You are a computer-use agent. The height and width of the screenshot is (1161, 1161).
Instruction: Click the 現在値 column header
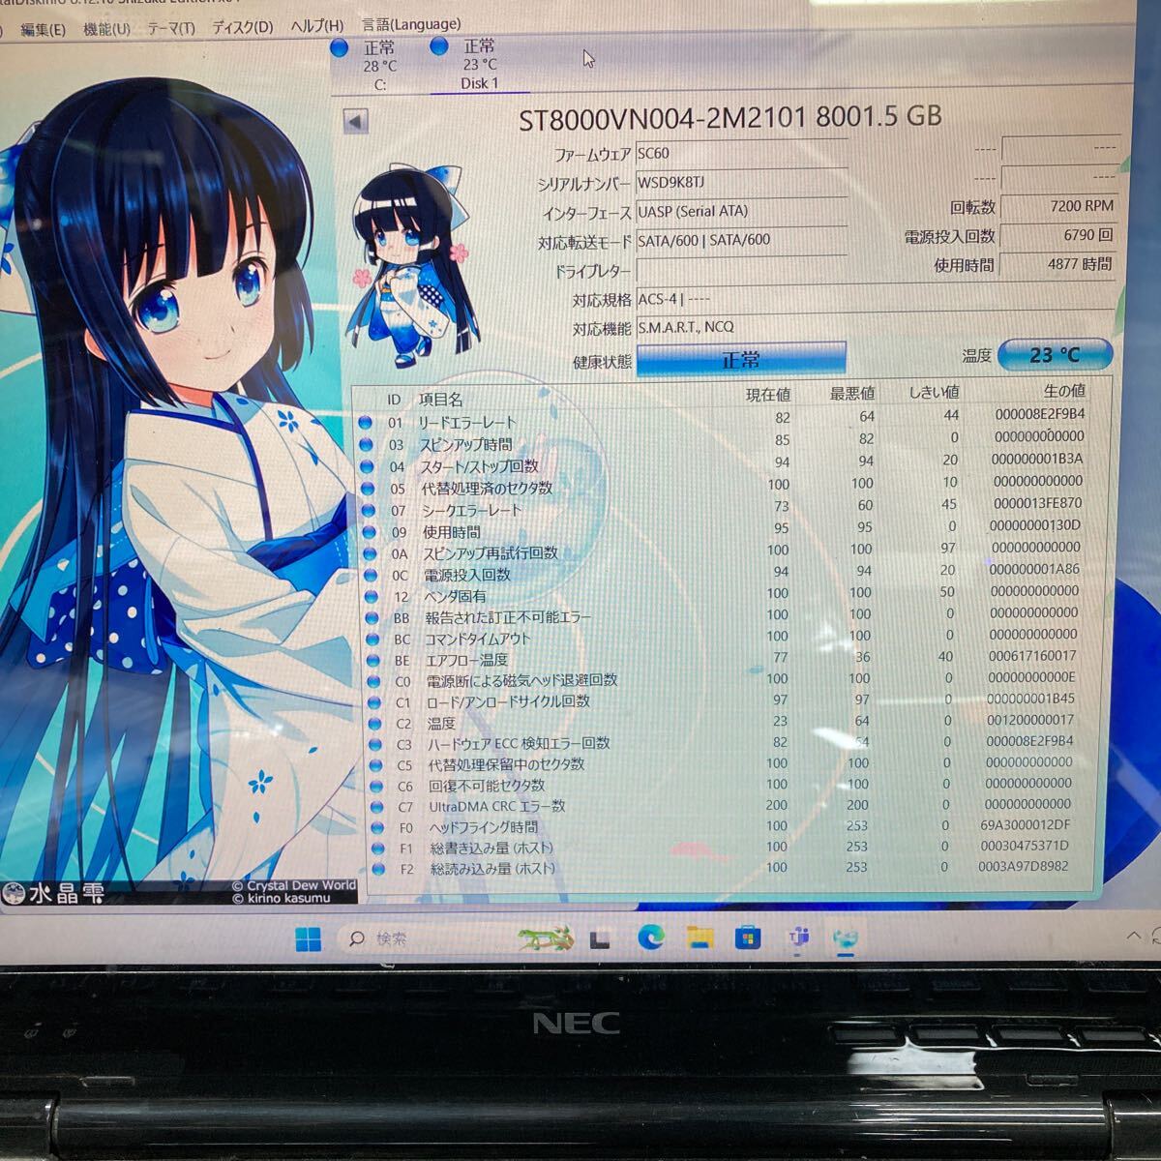tap(768, 394)
